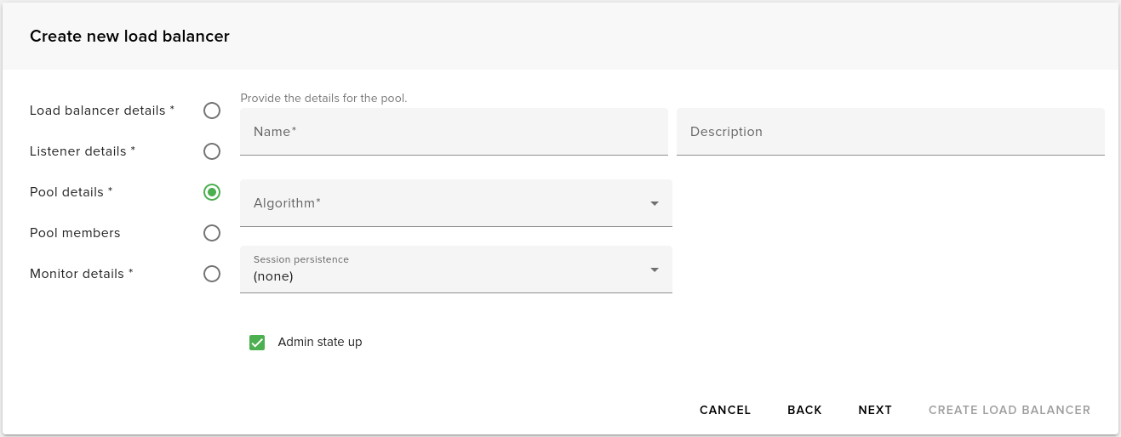This screenshot has width=1121, height=437.
Task: Click the Pool details step label
Action: 71,192
